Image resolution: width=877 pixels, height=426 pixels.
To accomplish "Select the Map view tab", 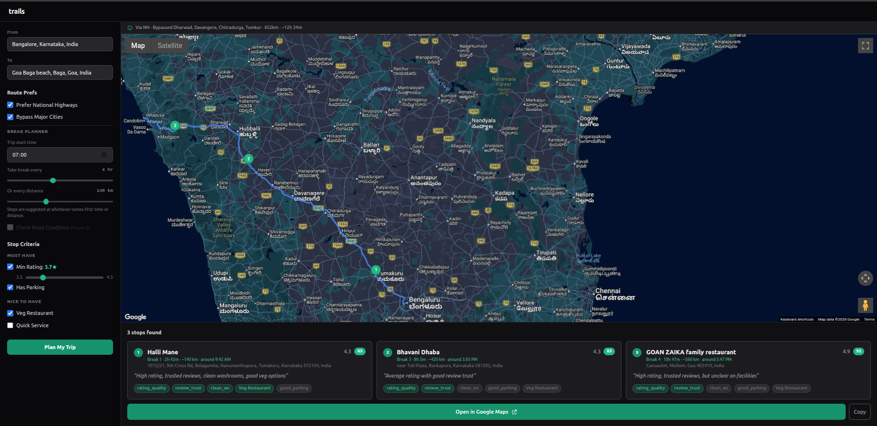I will coord(138,46).
